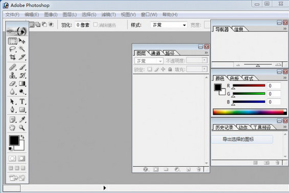The image size is (289, 193).
Task: Click the color spectrum ramp bar
Action: pyautogui.click(x=250, y=112)
